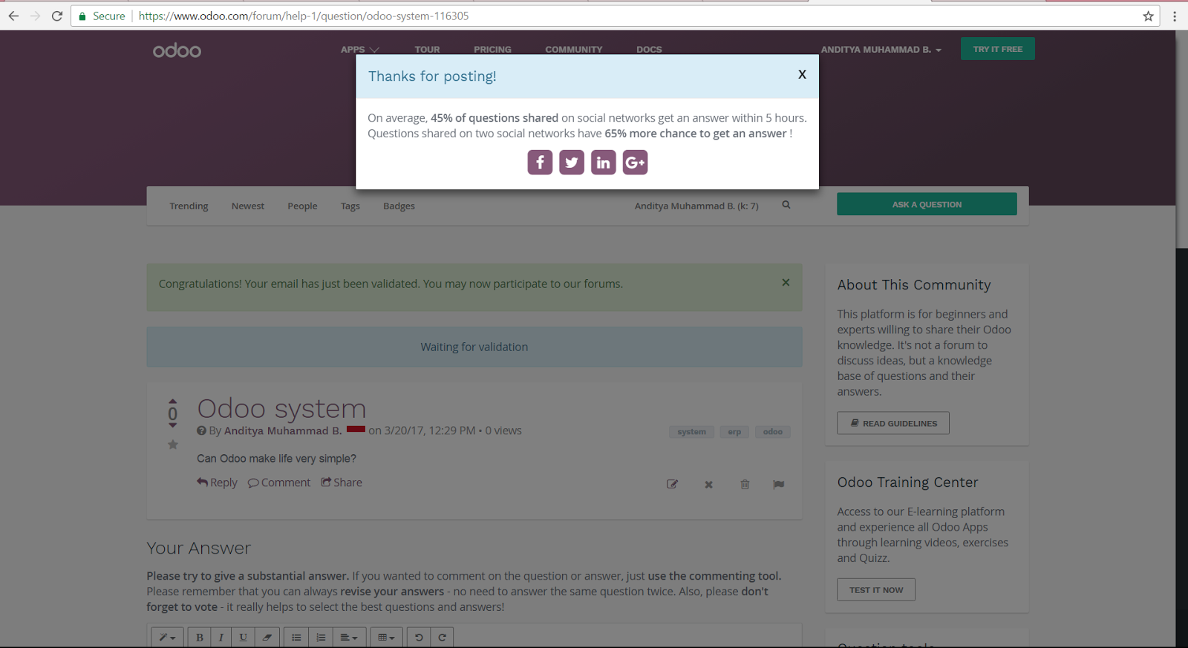Image resolution: width=1188 pixels, height=648 pixels.
Task: Open the Chrome three-dot menu
Action: 1174,16
